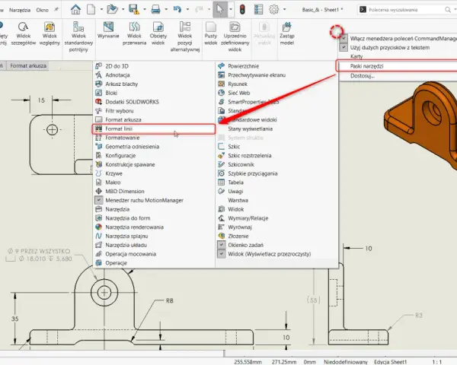This screenshot has width=457, height=365.
Task: Select Formatowanie toolbar entry
Action: click(154, 138)
